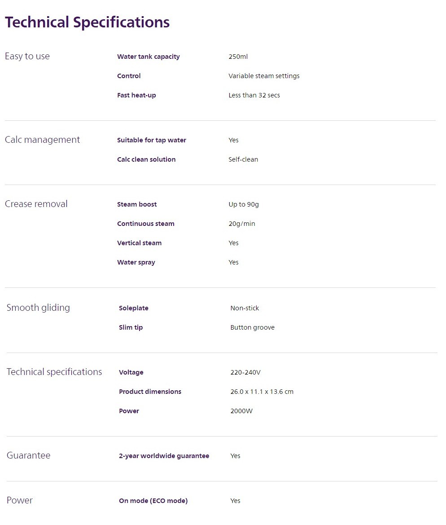The width and height of the screenshot is (446, 525).
Task: Select the Easy to use section title
Action: tap(27, 56)
